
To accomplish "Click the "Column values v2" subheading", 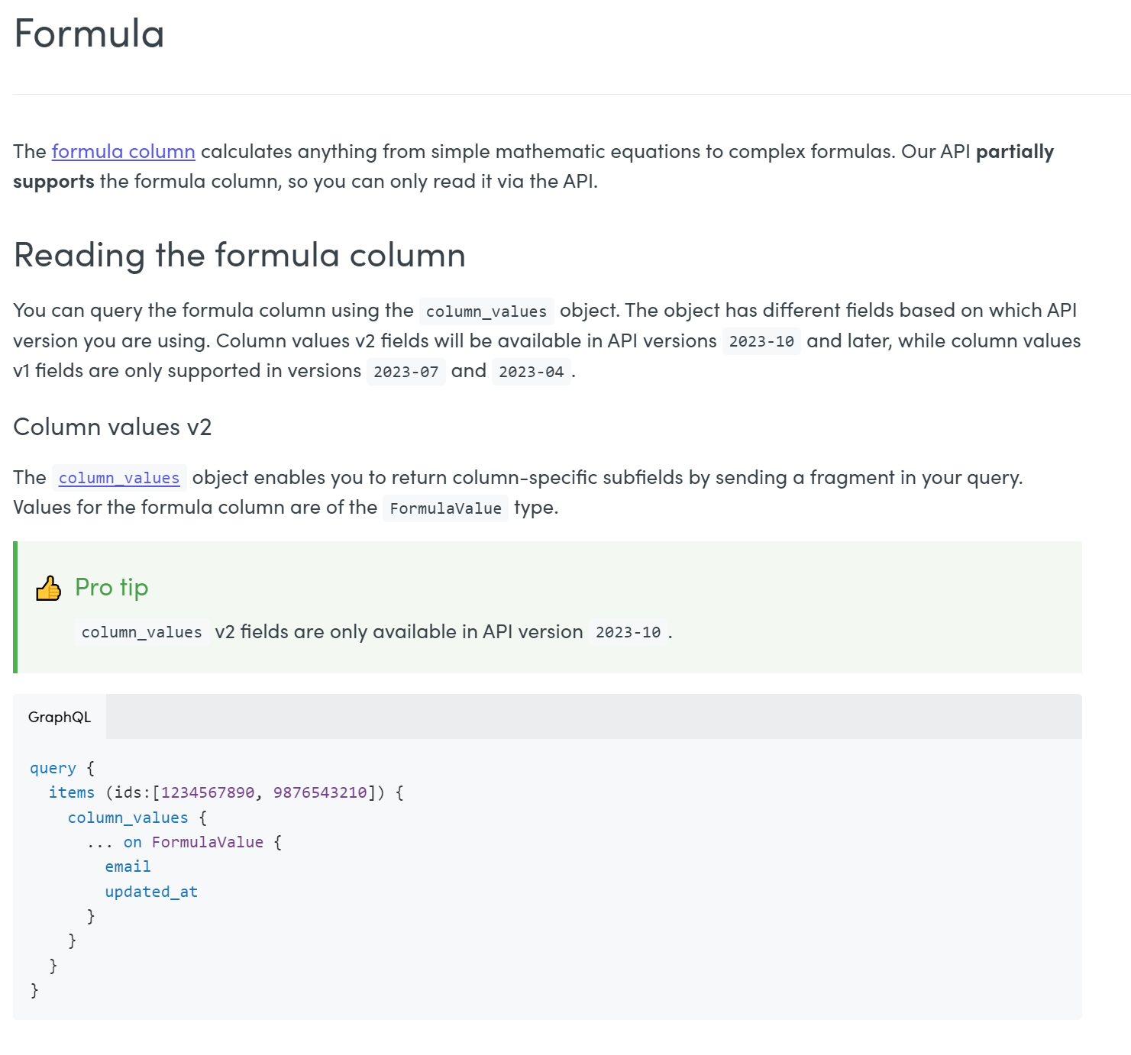I will pos(112,427).
